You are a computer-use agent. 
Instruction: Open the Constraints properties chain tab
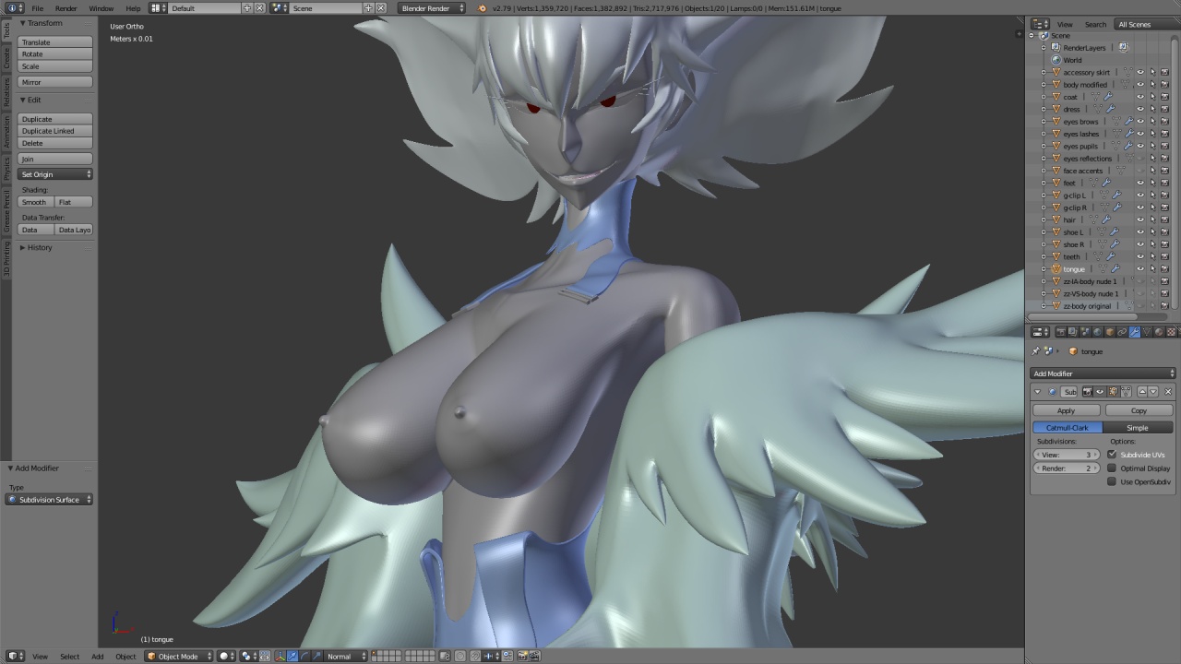1122,332
